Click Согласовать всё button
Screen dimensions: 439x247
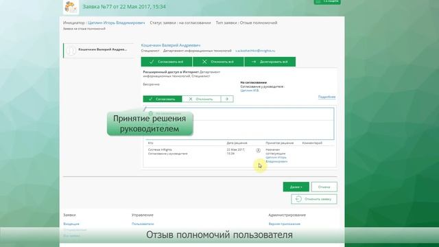pyautogui.click(x=167, y=62)
